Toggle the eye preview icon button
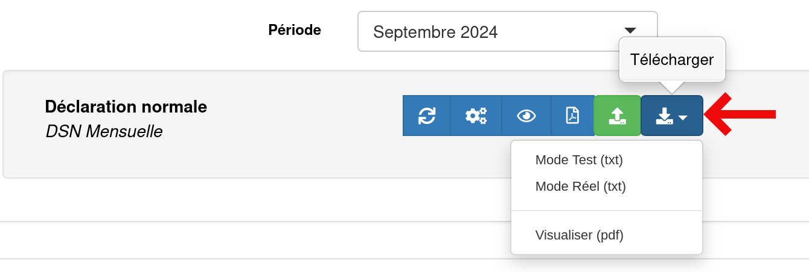The image size is (809, 272). coord(526,116)
